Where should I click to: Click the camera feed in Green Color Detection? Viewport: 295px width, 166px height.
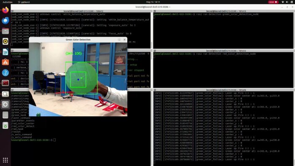click(x=78, y=79)
